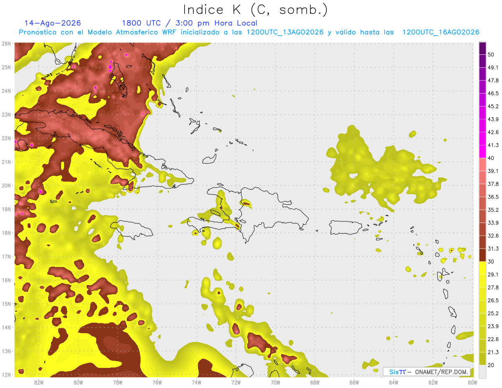Click the colorbar value "43.9"
Image resolution: width=502 pixels, height=388 pixels.
(x=493, y=119)
